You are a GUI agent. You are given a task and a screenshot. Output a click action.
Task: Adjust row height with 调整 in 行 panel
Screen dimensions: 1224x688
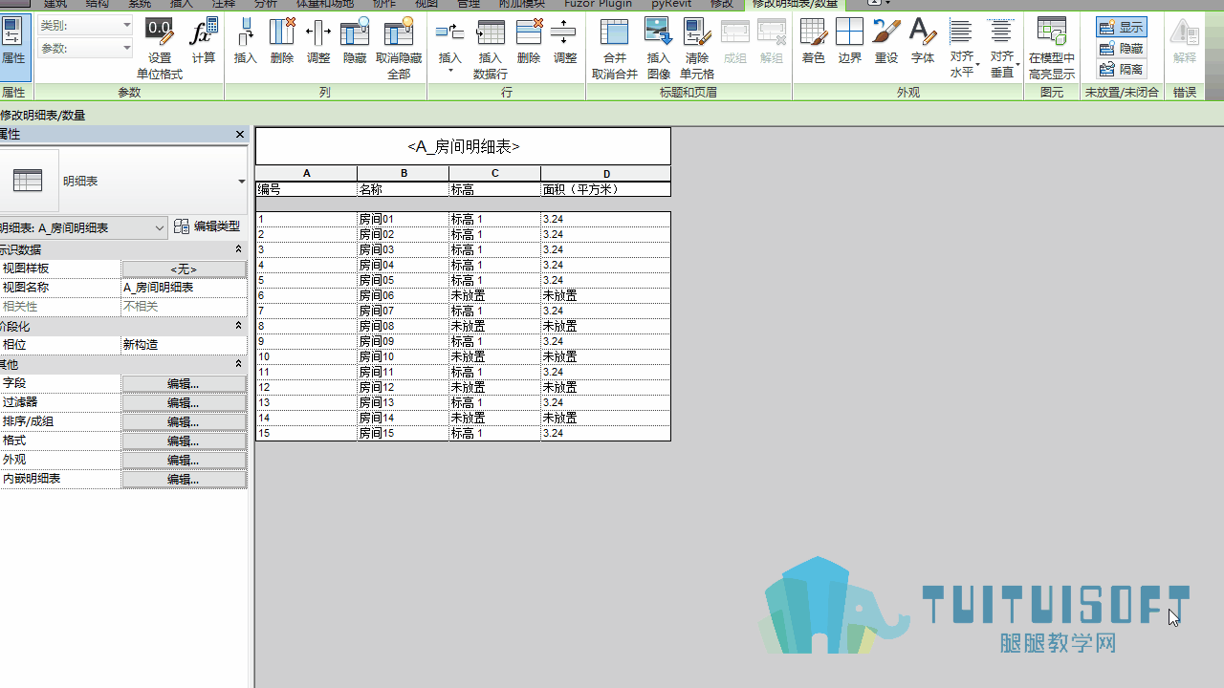coord(565,41)
